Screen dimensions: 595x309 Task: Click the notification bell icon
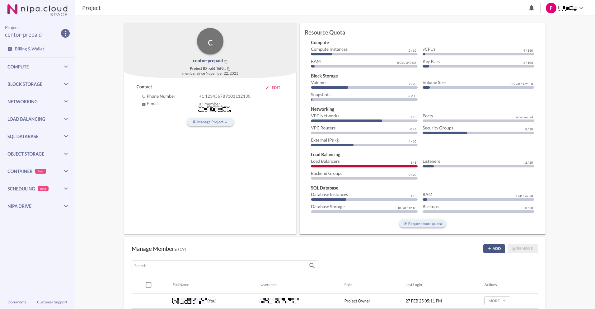[531, 8]
